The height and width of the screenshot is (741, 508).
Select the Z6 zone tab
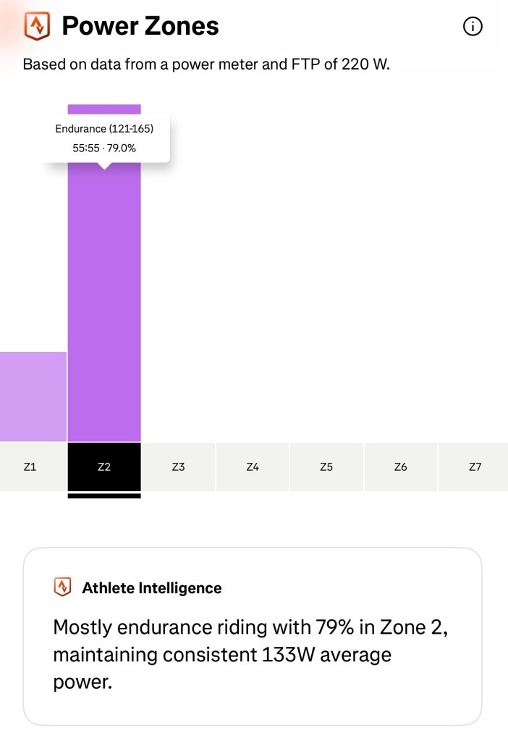point(401,467)
